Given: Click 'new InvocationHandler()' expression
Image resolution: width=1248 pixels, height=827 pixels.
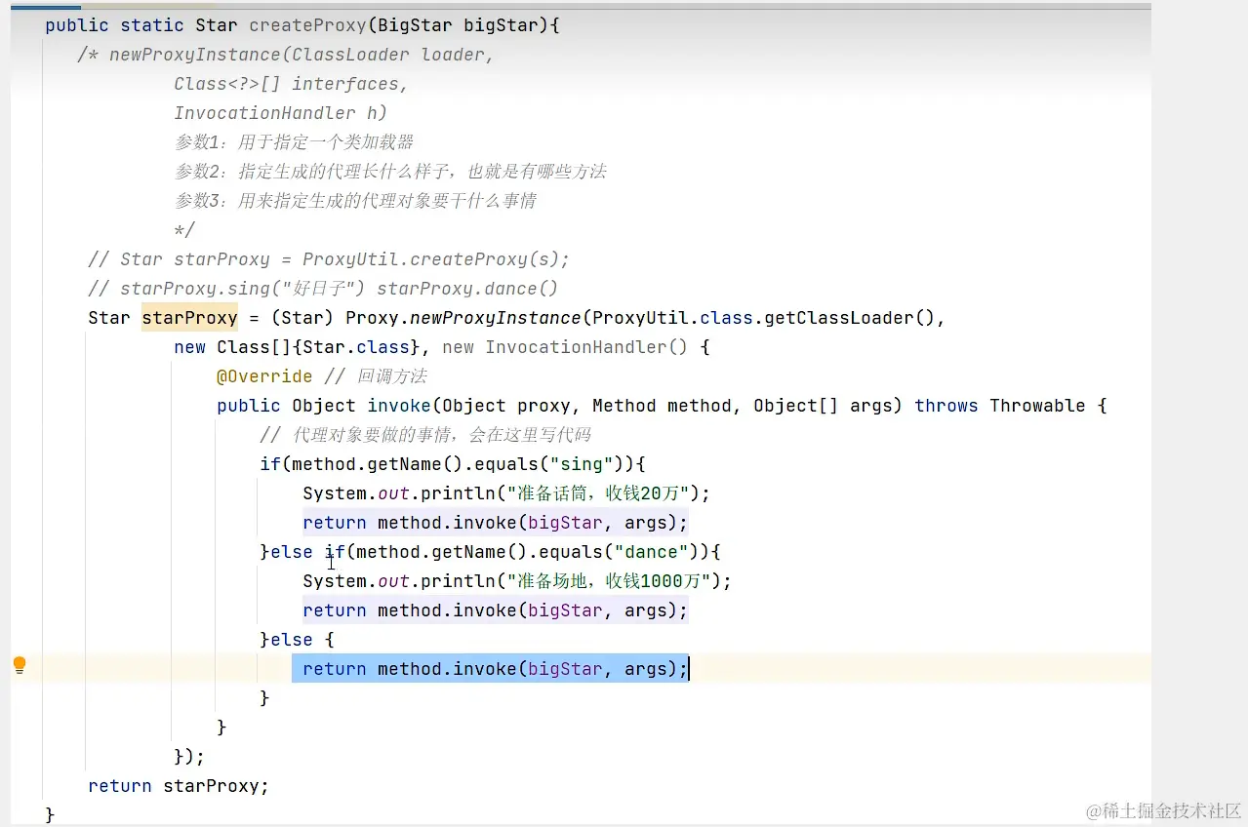Looking at the screenshot, I should (565, 347).
